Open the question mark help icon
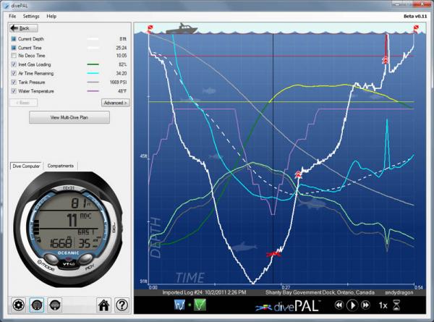Viewport: 434px width, 322px height. (122, 305)
